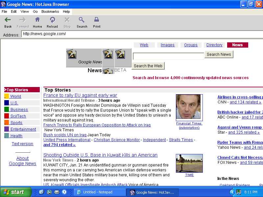Switch to the Groups search tab
The width and height of the screenshot is (263, 197).
(191, 45)
